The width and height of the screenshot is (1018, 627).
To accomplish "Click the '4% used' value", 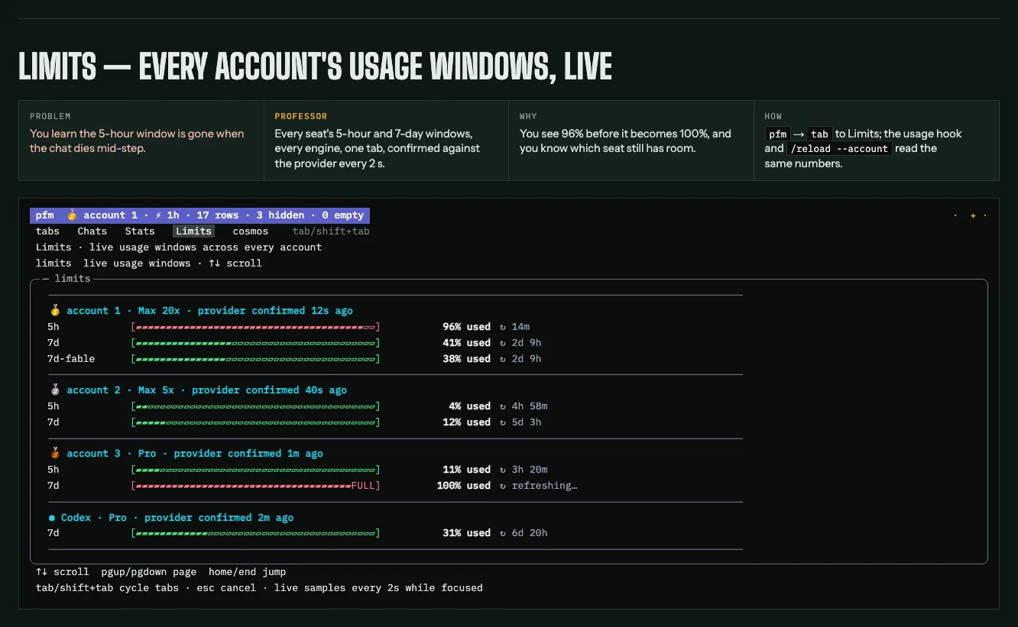I will click(x=469, y=406).
